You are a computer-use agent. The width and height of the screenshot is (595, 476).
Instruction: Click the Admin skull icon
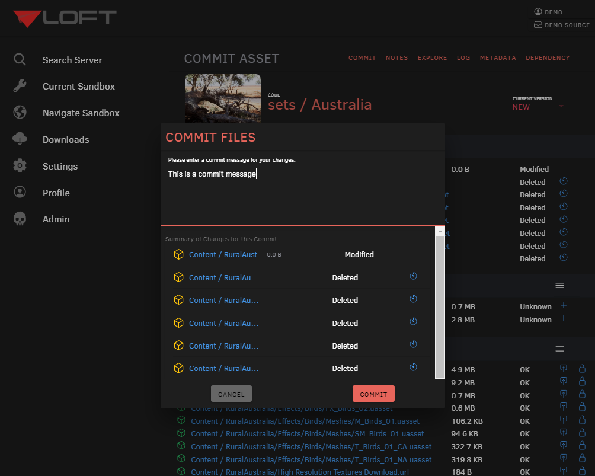point(20,219)
